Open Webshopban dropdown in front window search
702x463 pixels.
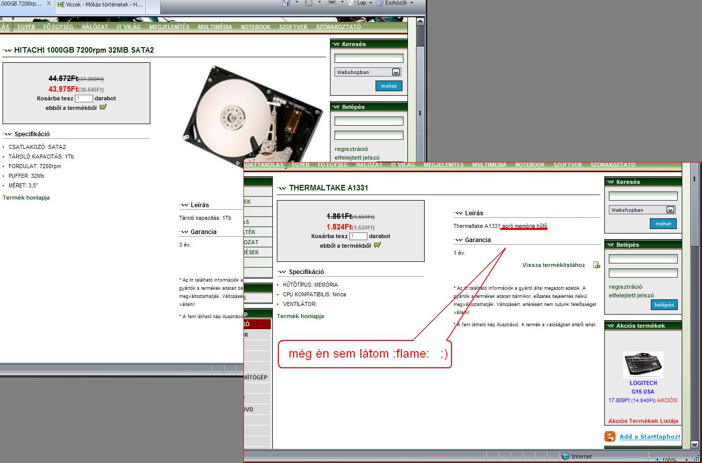pos(671,210)
